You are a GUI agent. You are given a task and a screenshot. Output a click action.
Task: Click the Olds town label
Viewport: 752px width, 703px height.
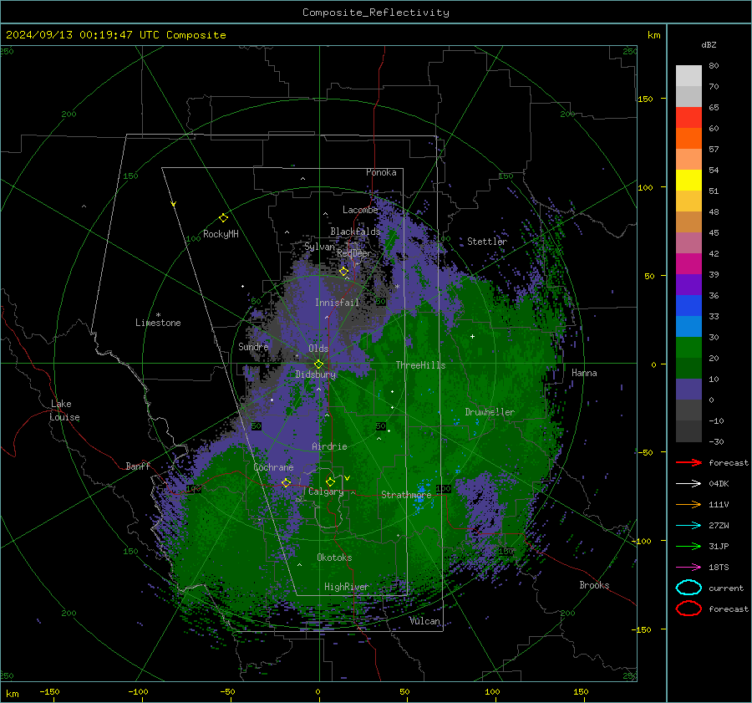(318, 349)
